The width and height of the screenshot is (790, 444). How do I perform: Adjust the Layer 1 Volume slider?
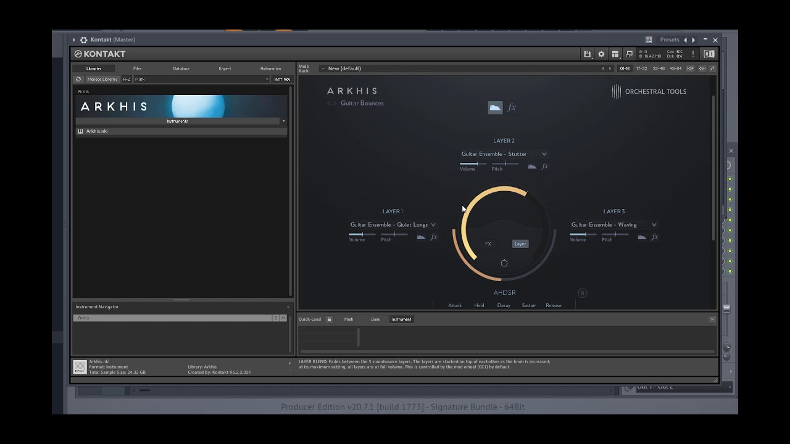point(362,234)
